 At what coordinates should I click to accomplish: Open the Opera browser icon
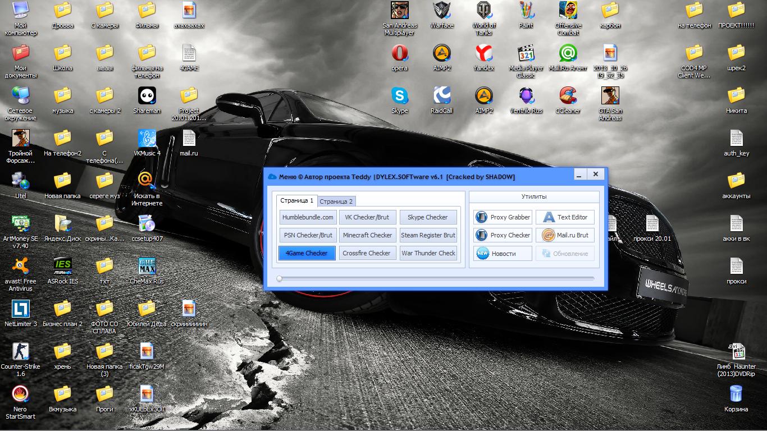[400, 58]
